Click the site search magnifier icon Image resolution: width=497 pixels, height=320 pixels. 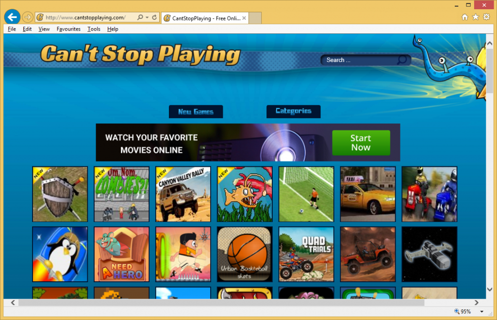[x=402, y=60]
